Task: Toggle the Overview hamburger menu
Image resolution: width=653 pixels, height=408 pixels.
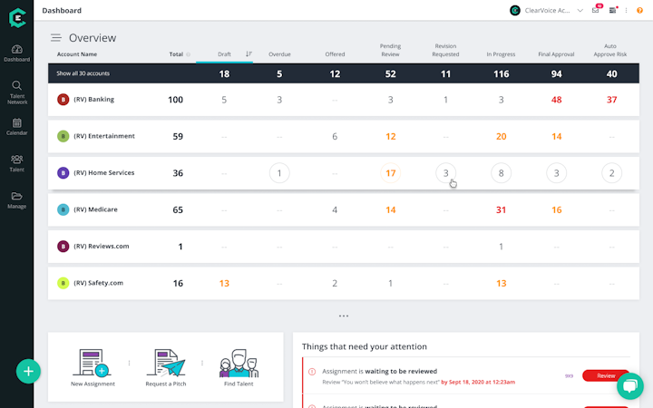Action: point(56,38)
